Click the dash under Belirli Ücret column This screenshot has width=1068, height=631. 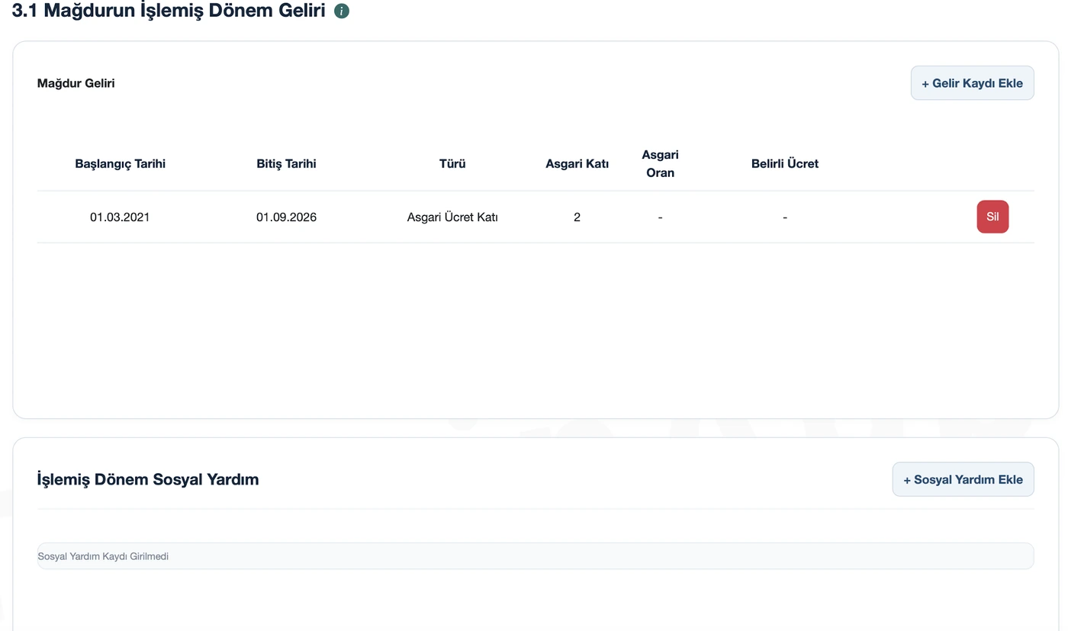tap(785, 217)
